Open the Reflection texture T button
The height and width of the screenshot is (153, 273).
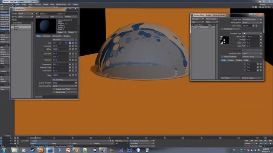click(76, 60)
